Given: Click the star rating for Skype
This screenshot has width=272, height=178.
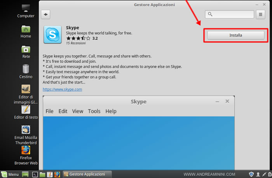Looking at the screenshot, I should point(78,38).
